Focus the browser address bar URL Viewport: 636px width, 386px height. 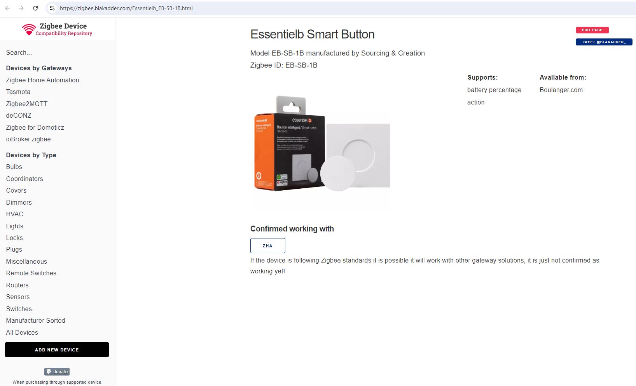pos(126,8)
